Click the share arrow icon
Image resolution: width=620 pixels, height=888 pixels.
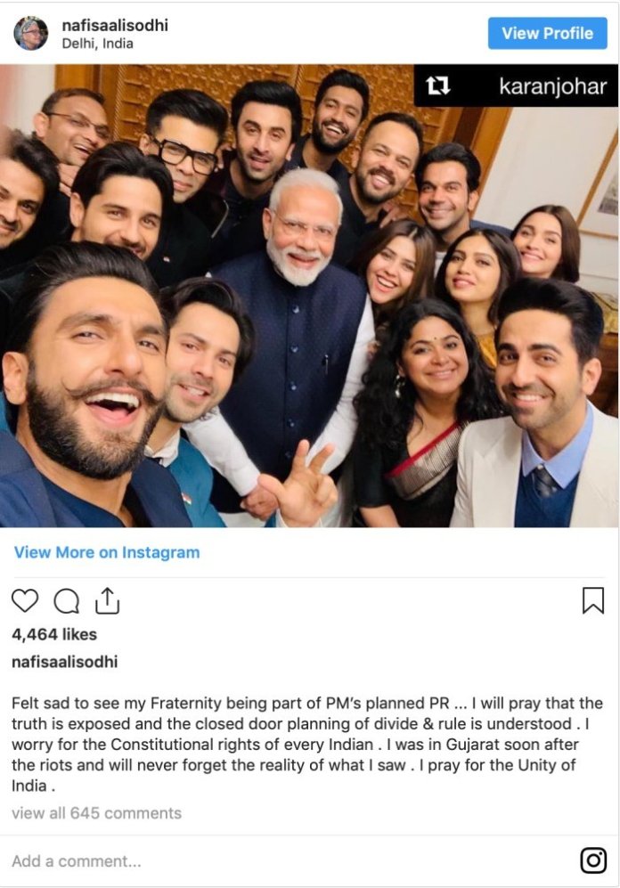pos(107,601)
